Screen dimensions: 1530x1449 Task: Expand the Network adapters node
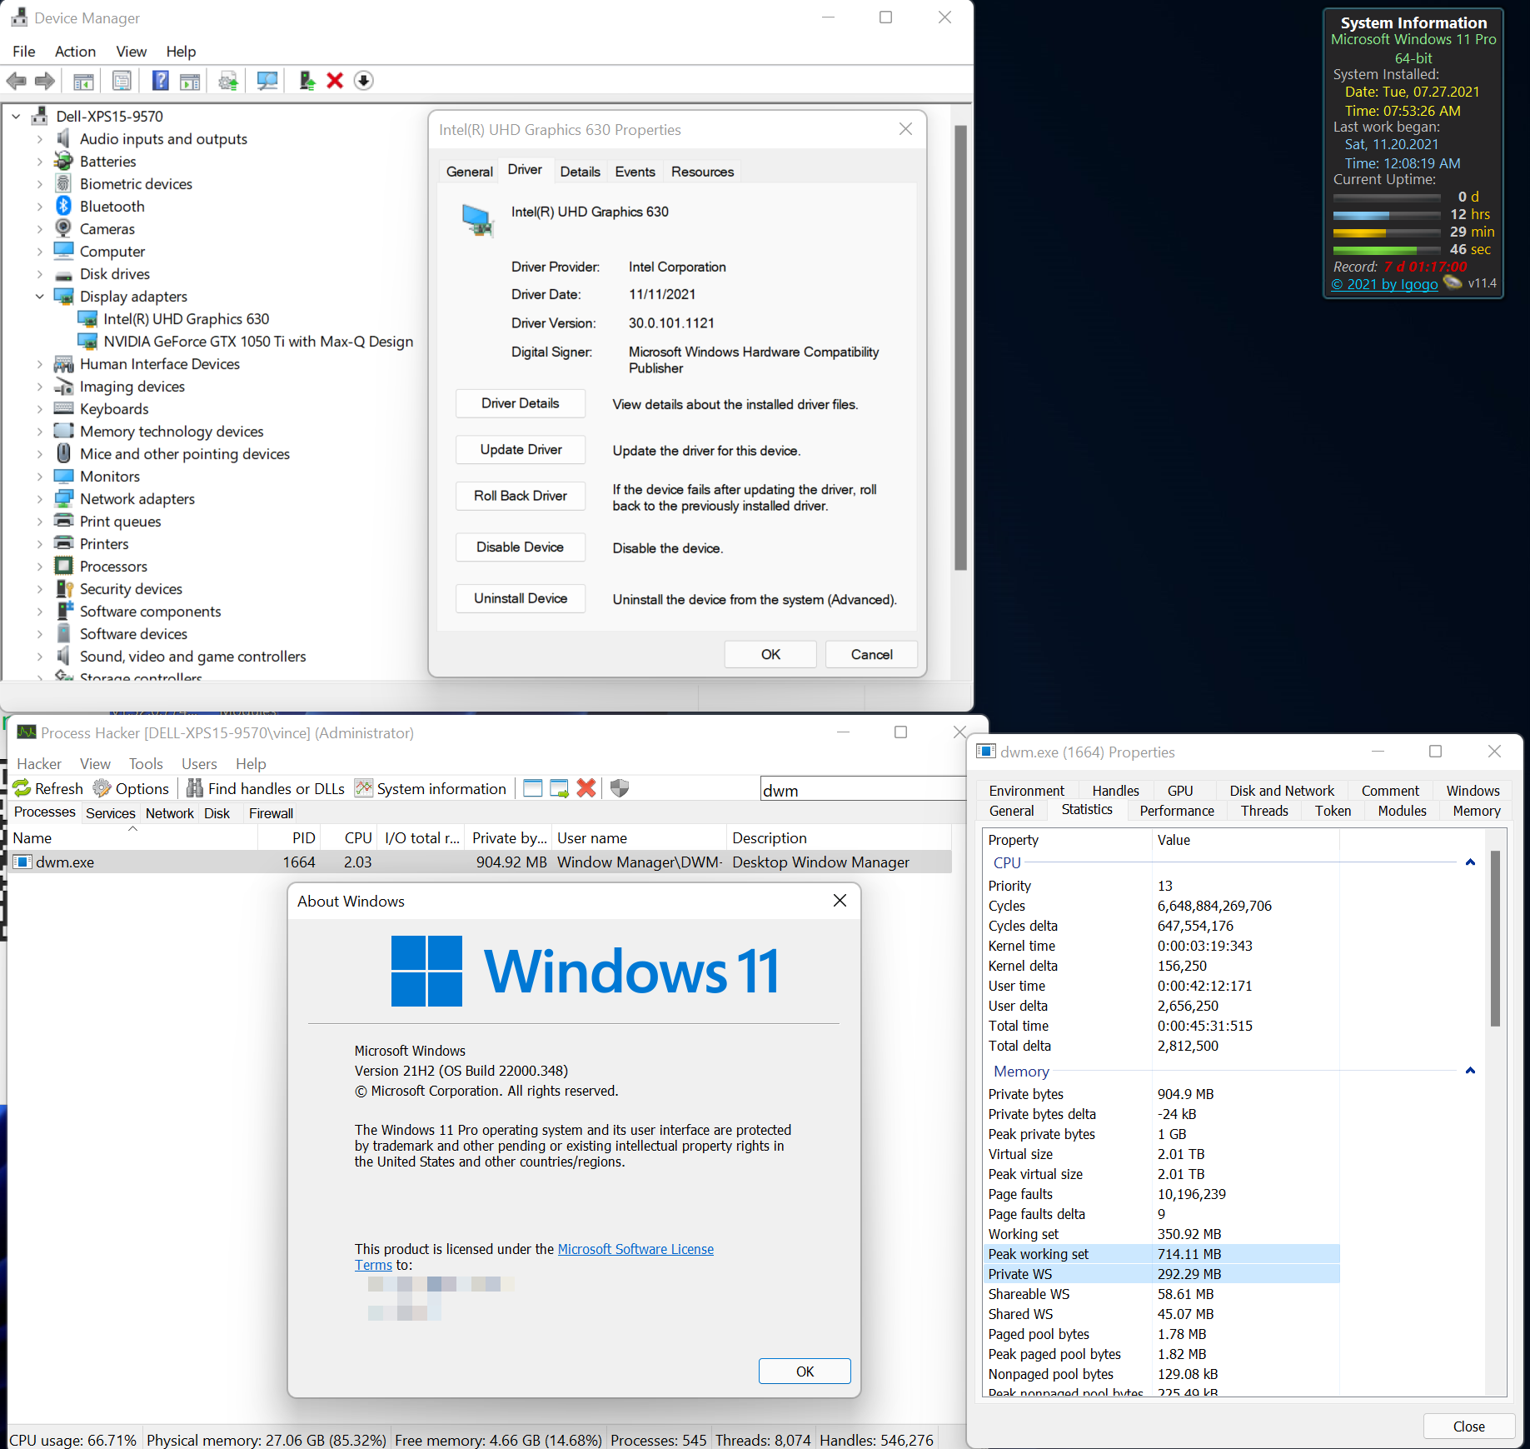[x=39, y=498]
